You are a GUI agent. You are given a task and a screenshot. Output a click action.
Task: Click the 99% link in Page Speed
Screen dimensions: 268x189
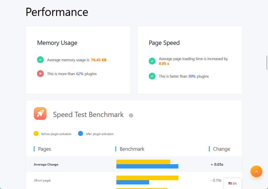(x=192, y=76)
